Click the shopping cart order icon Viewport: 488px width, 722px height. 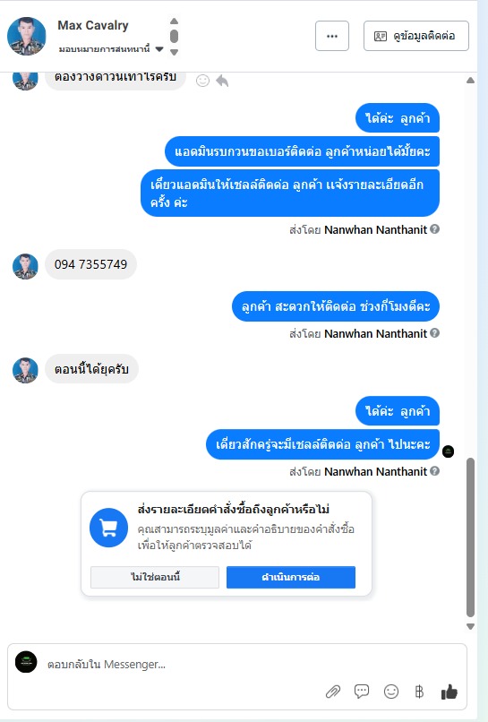coord(108,528)
